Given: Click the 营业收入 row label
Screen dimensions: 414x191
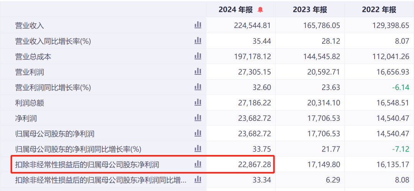Looking at the screenshot, I should point(30,26).
